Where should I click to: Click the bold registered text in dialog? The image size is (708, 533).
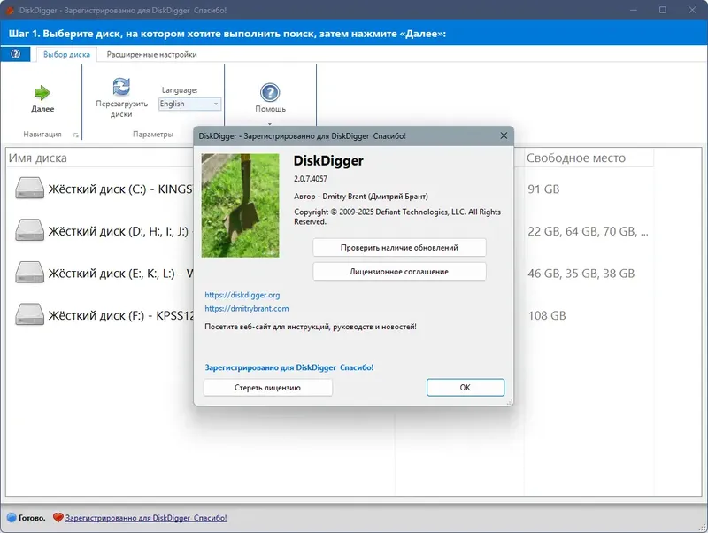[289, 367]
